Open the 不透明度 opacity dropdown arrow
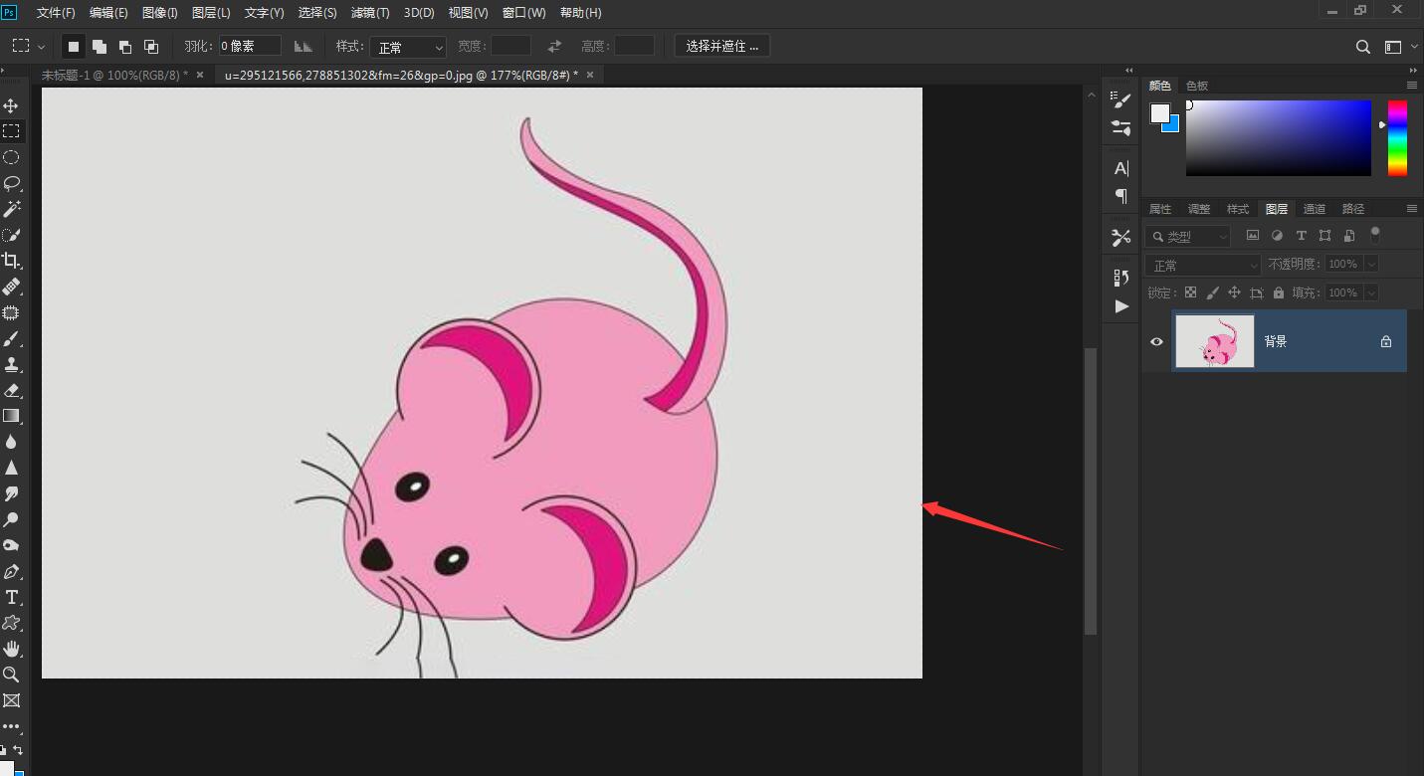Image resolution: width=1424 pixels, height=776 pixels. click(x=1371, y=264)
